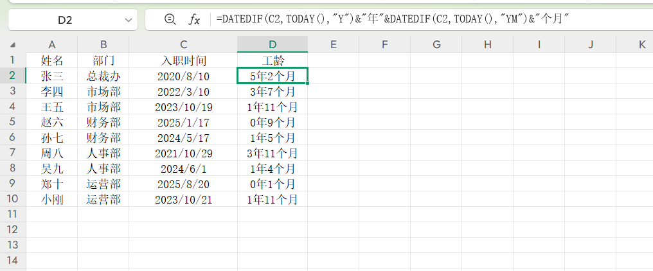Select the 0年9个月 result cell
This screenshot has width=653, height=271.
(x=273, y=122)
